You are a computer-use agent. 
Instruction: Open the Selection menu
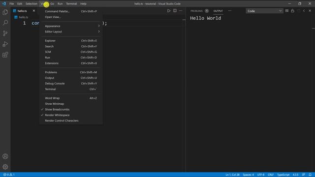click(31, 3)
